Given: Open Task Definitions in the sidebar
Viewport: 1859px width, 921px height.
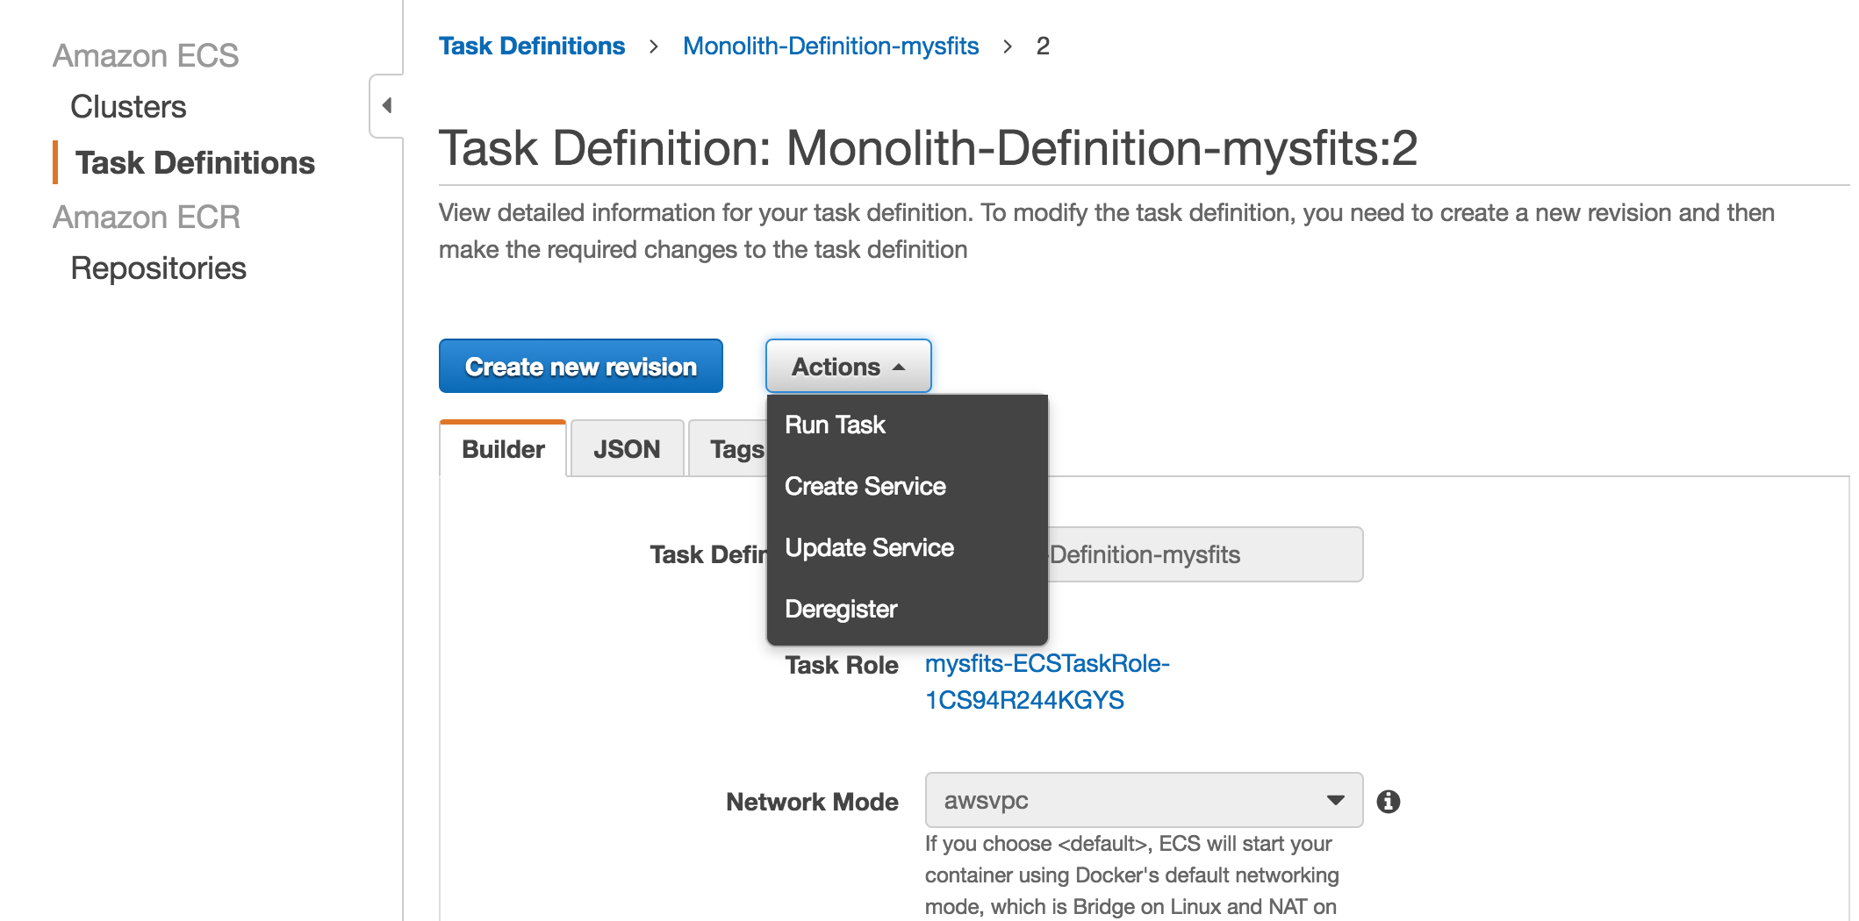Looking at the screenshot, I should coord(195,163).
